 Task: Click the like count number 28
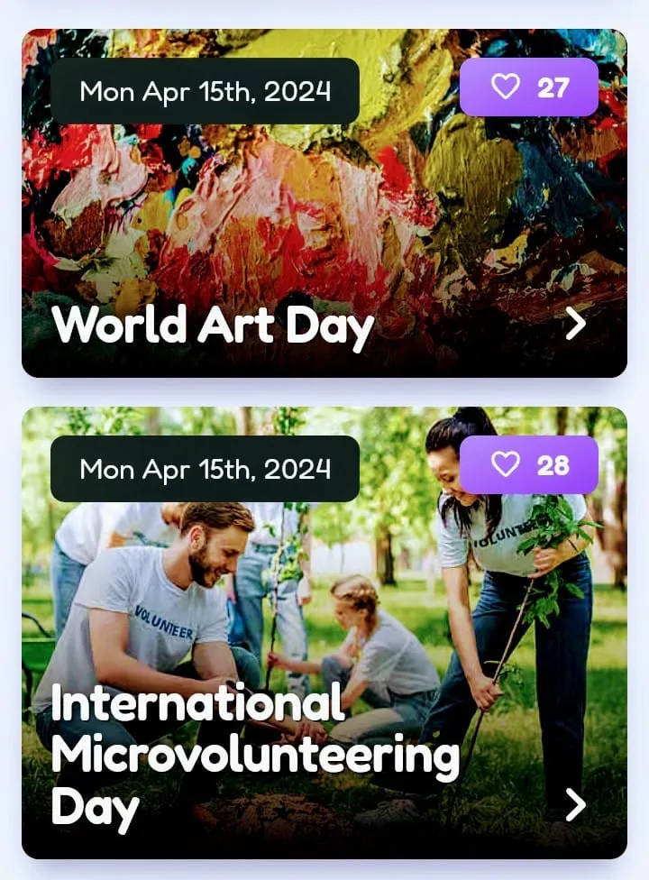553,465
